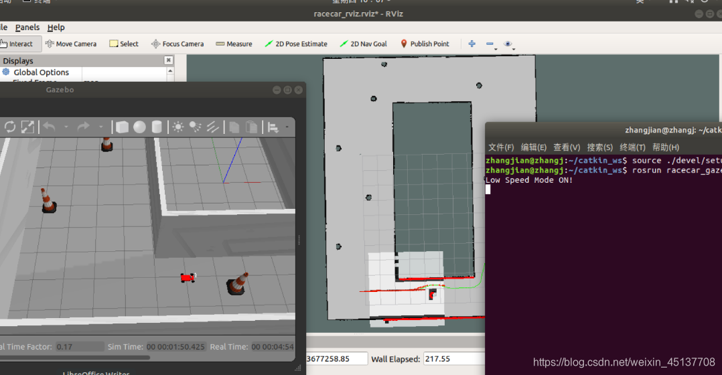Pick the Measure tool
The width and height of the screenshot is (722, 375).
[234, 44]
